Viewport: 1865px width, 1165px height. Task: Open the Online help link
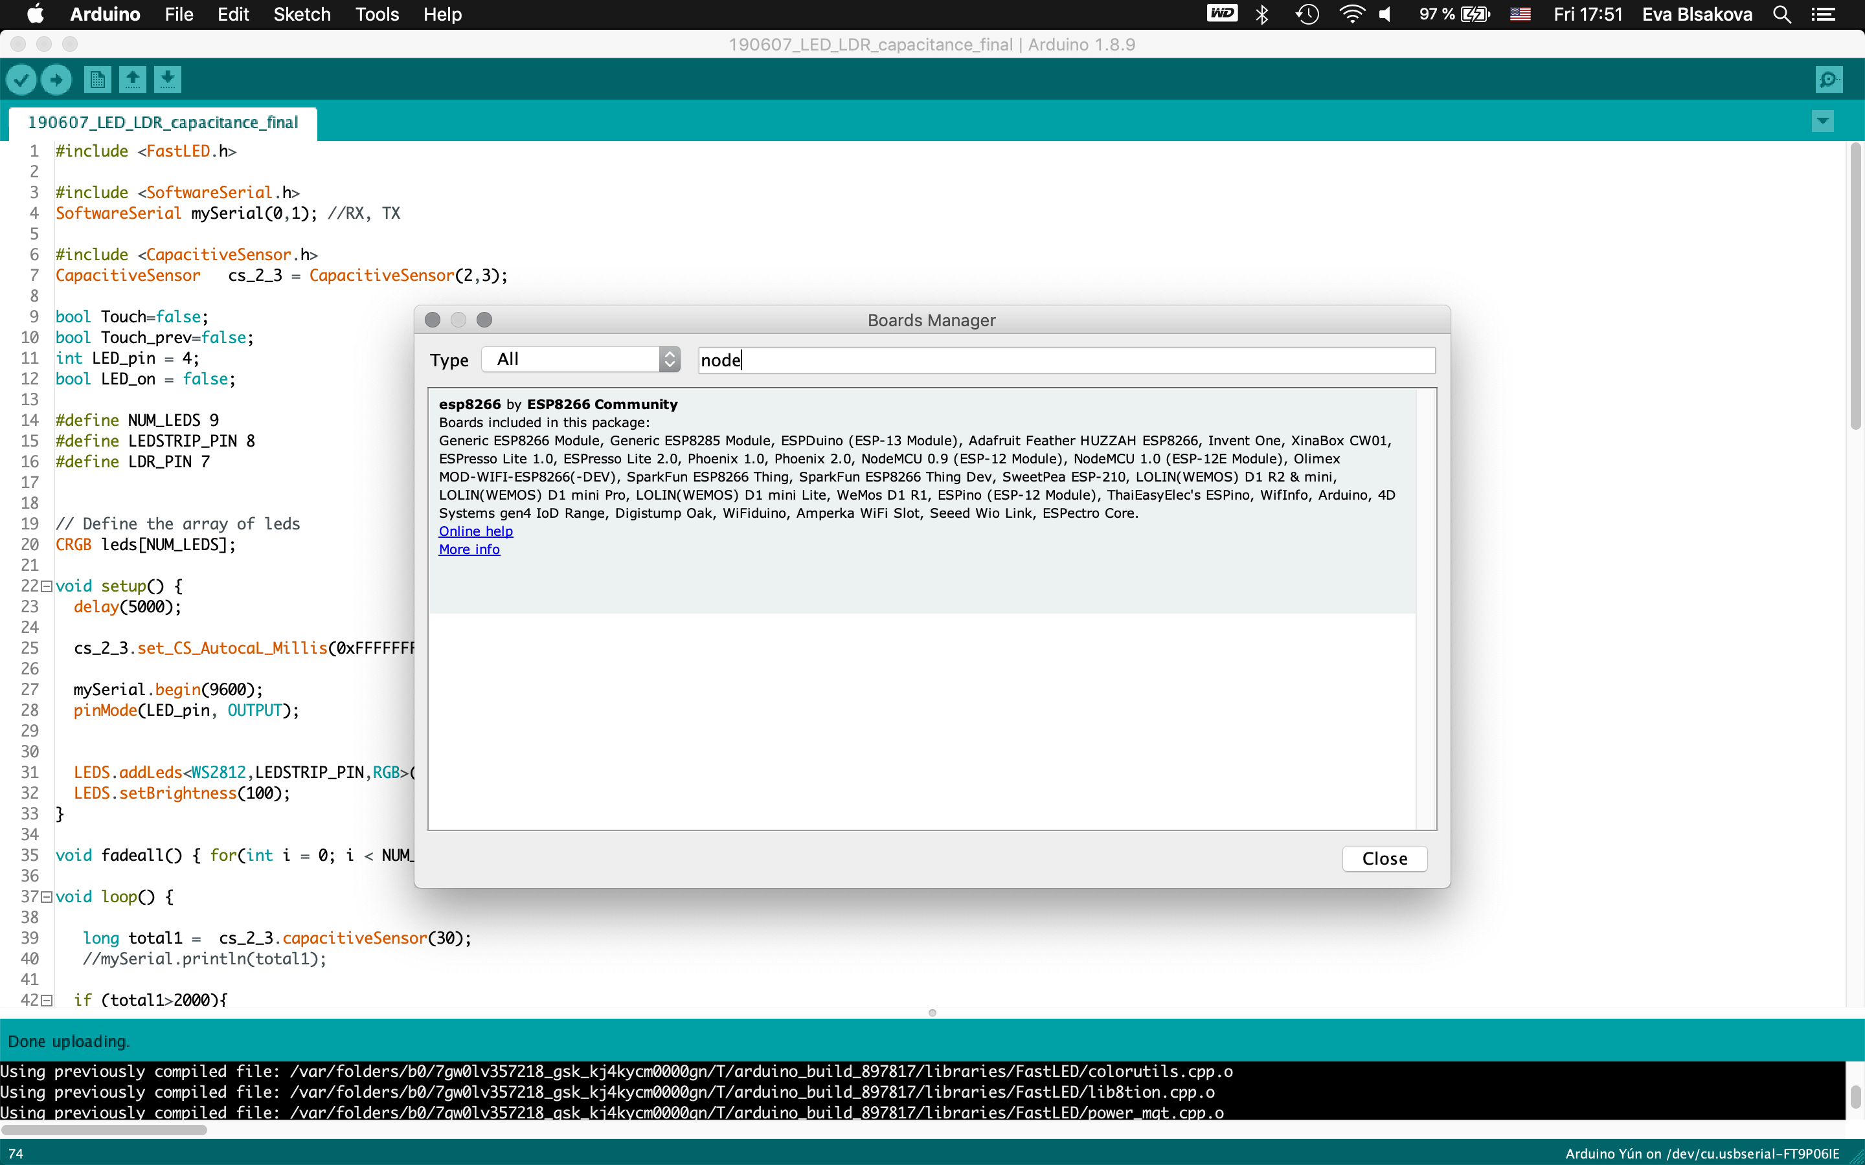tap(475, 531)
